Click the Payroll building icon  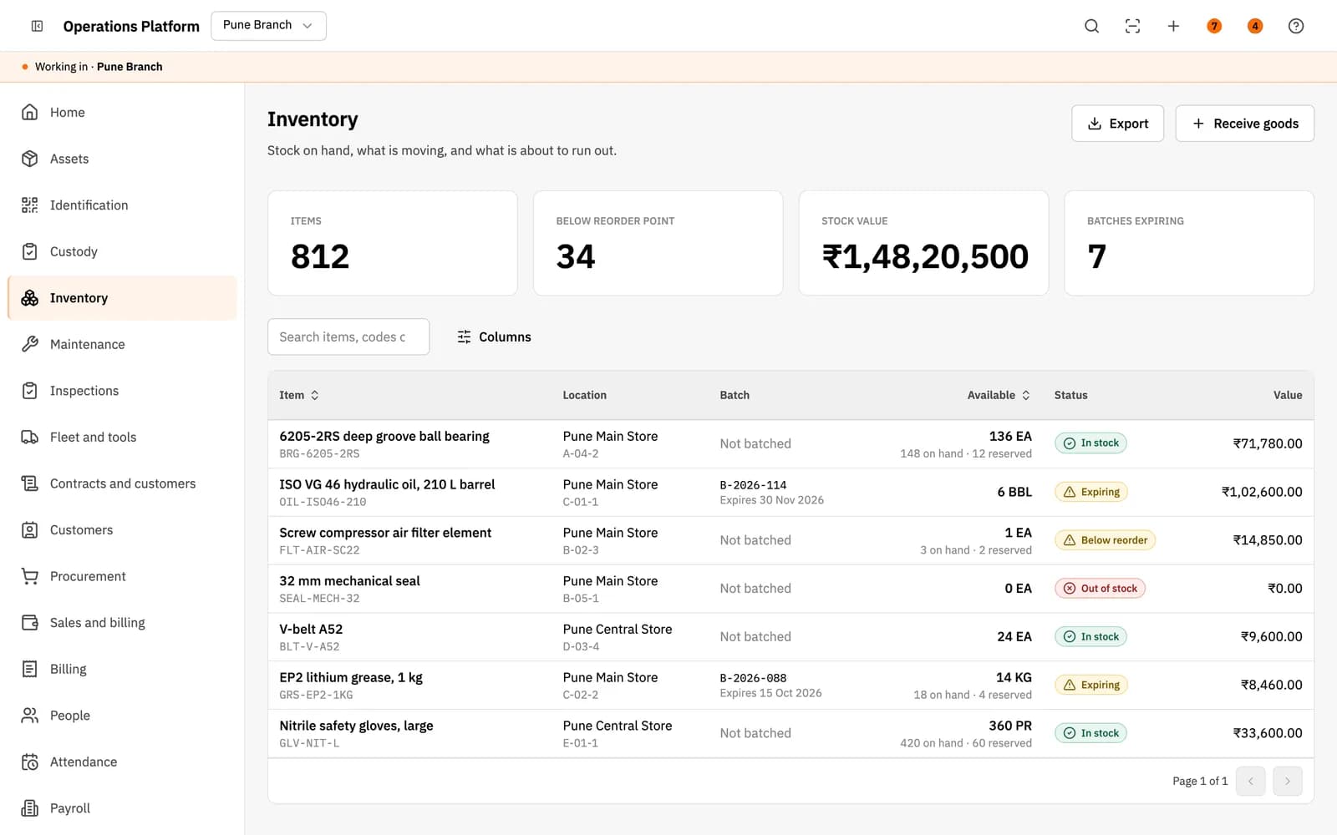click(30, 807)
